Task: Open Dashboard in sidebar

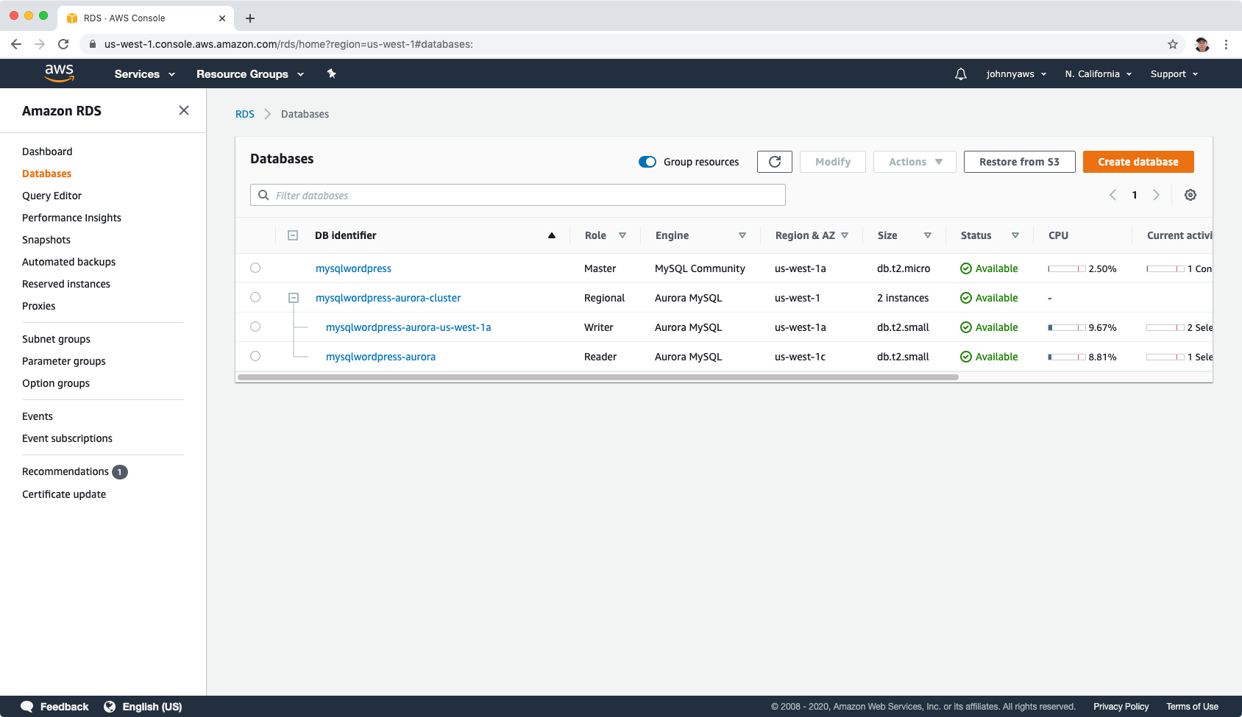Action: (x=47, y=151)
